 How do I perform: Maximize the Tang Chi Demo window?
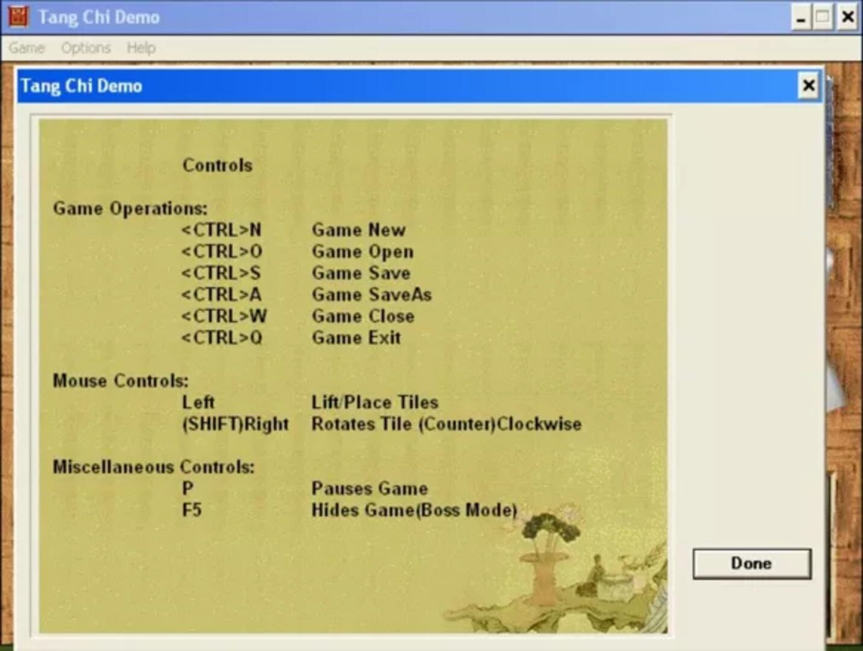[823, 17]
